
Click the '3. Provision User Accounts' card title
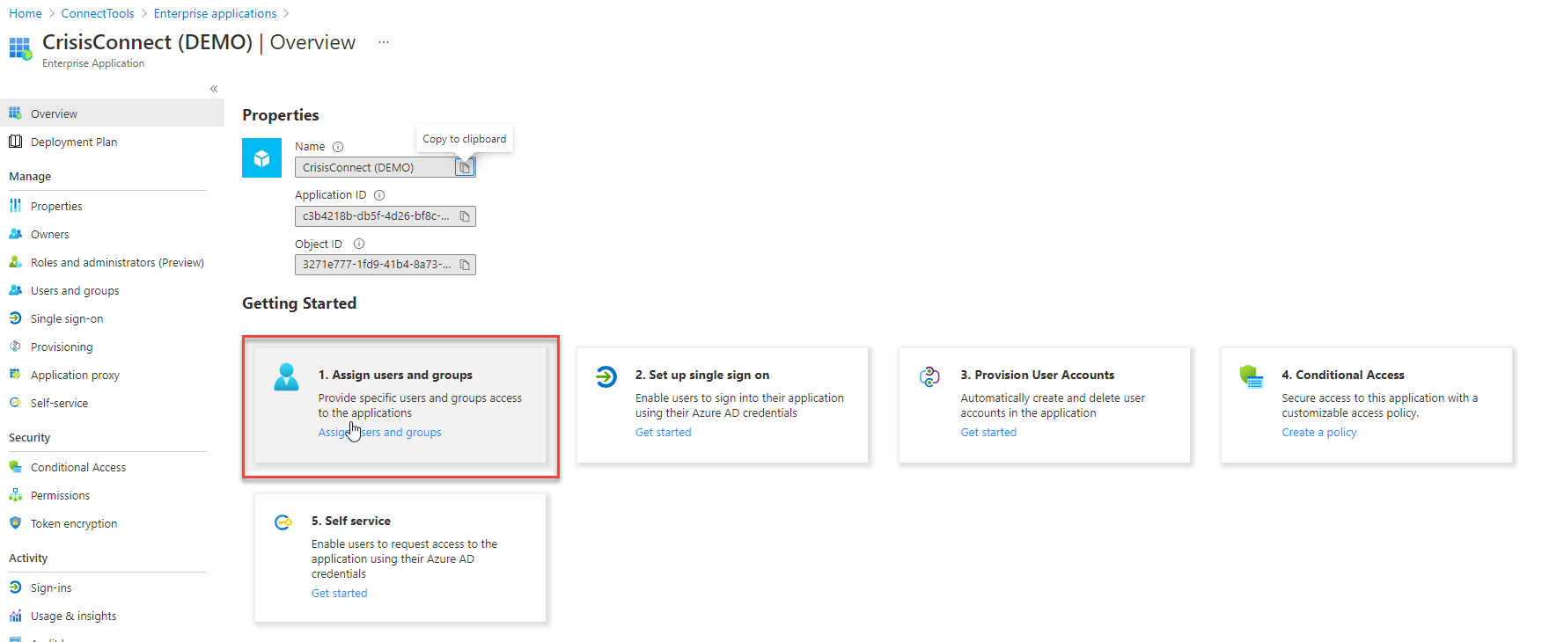click(x=1037, y=375)
